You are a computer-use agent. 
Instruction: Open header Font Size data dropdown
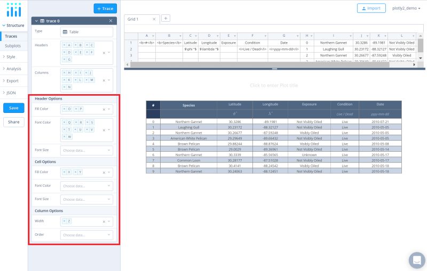pyautogui.click(x=86, y=151)
